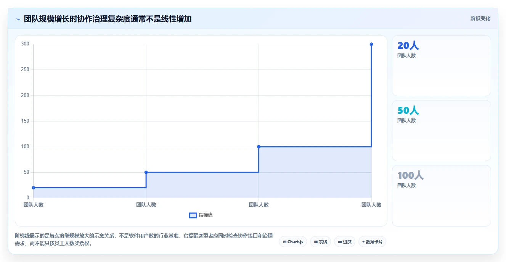Toggle the 指标值 legend series
Screen dimensions: 506x262
(201, 215)
